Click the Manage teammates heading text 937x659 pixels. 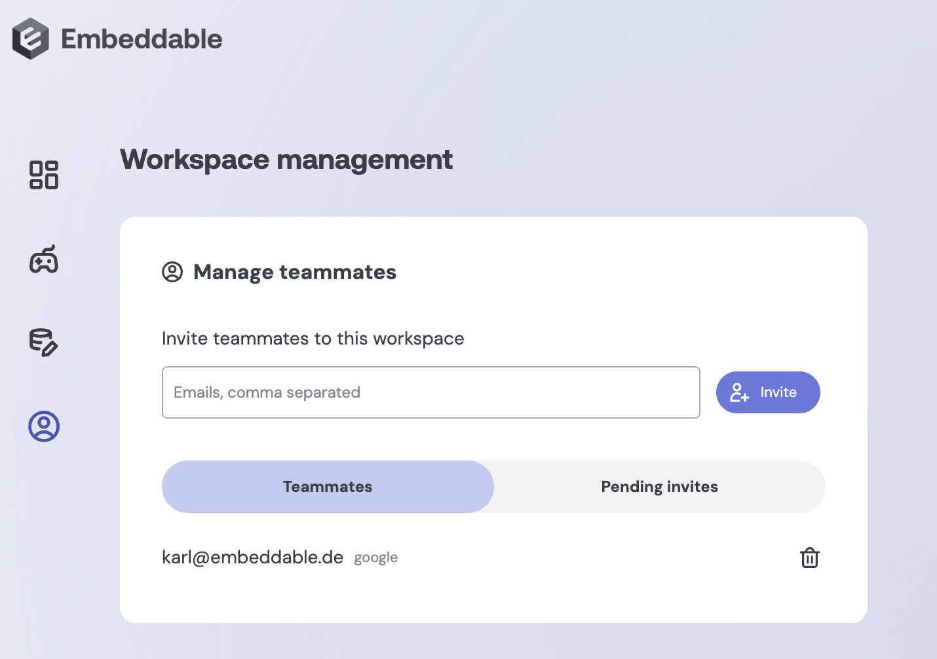tap(295, 272)
